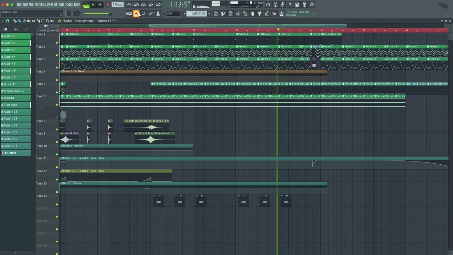Open the mixer icon
Image resolution: width=453 pixels, height=255 pixels.
point(238,13)
